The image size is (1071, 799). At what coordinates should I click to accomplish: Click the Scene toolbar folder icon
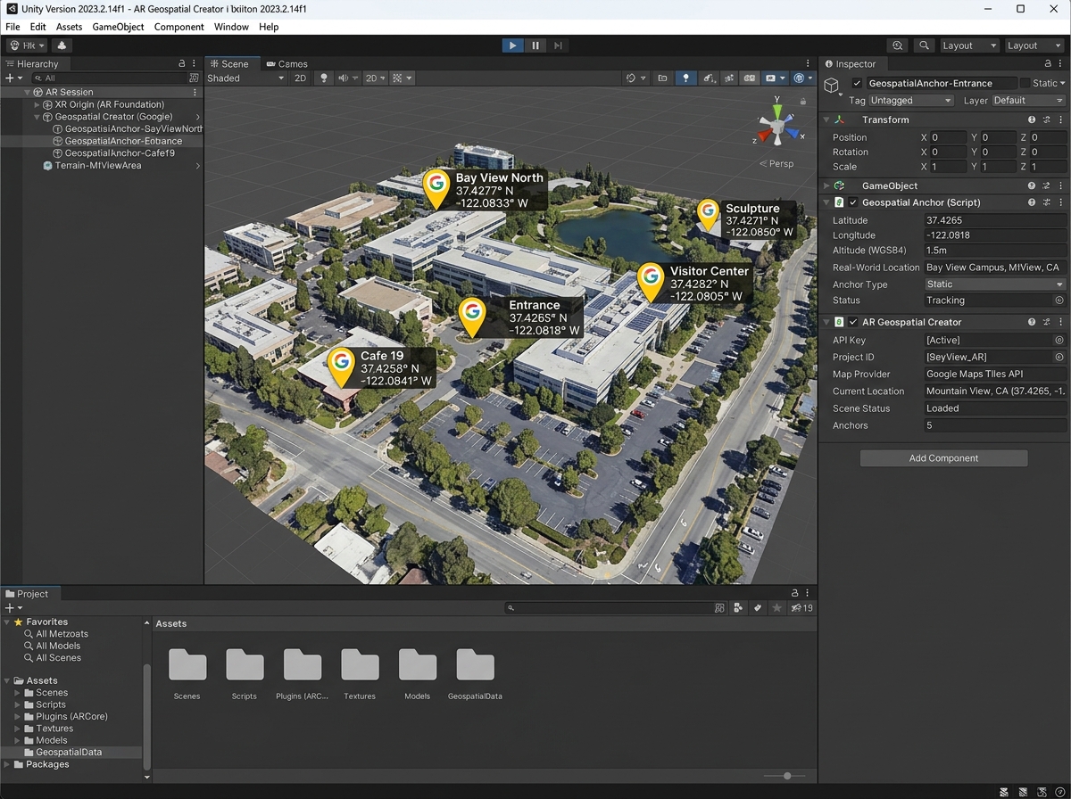(662, 78)
